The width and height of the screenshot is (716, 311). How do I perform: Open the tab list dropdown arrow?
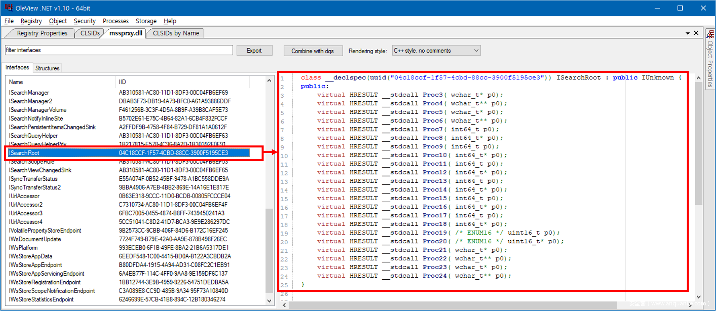[687, 33]
